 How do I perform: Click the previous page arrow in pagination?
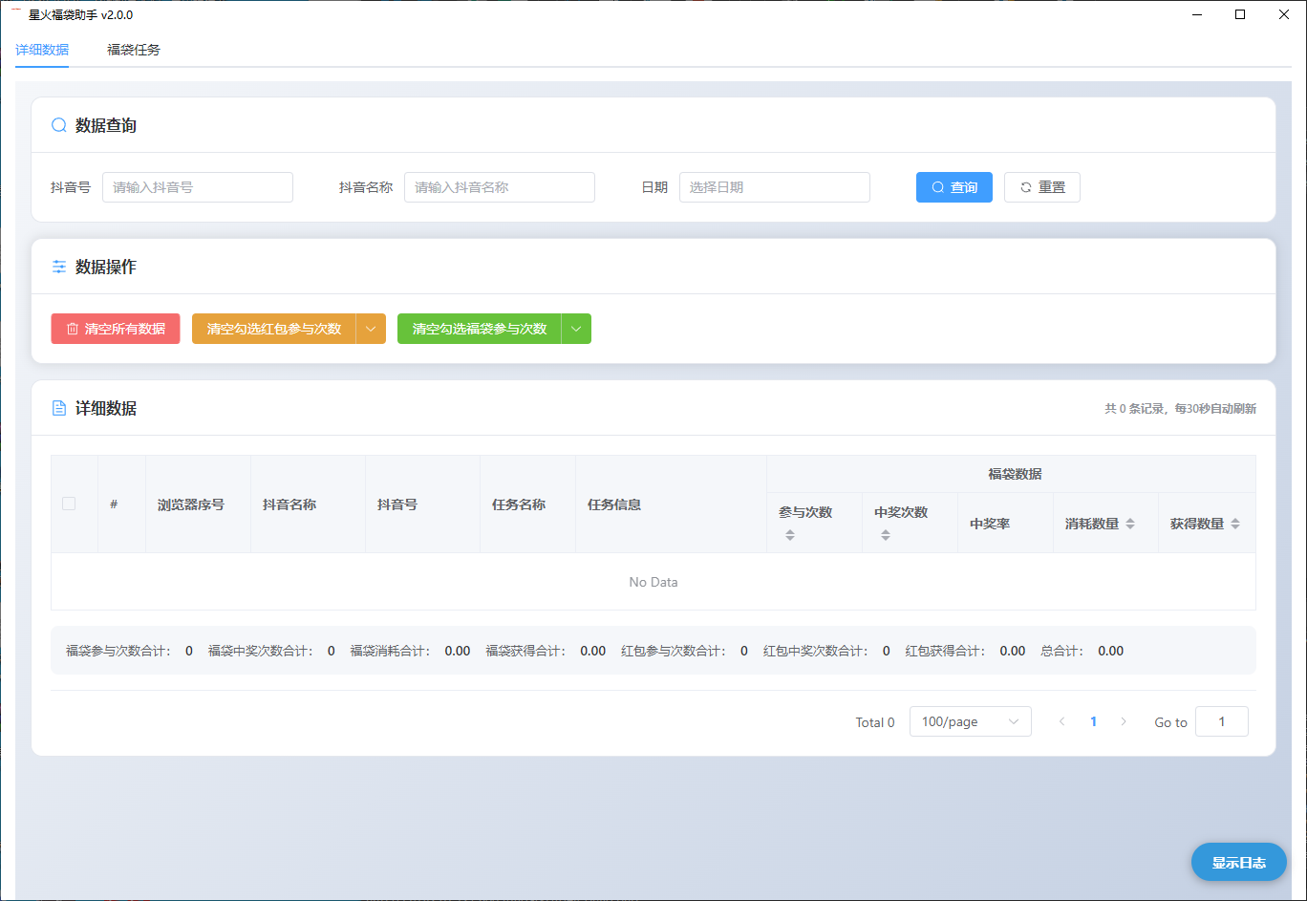click(x=1061, y=721)
